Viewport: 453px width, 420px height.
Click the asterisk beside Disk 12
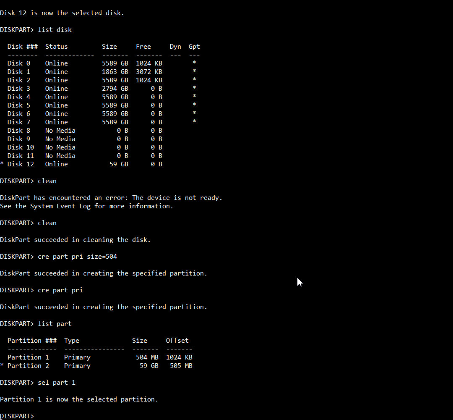point(2,164)
